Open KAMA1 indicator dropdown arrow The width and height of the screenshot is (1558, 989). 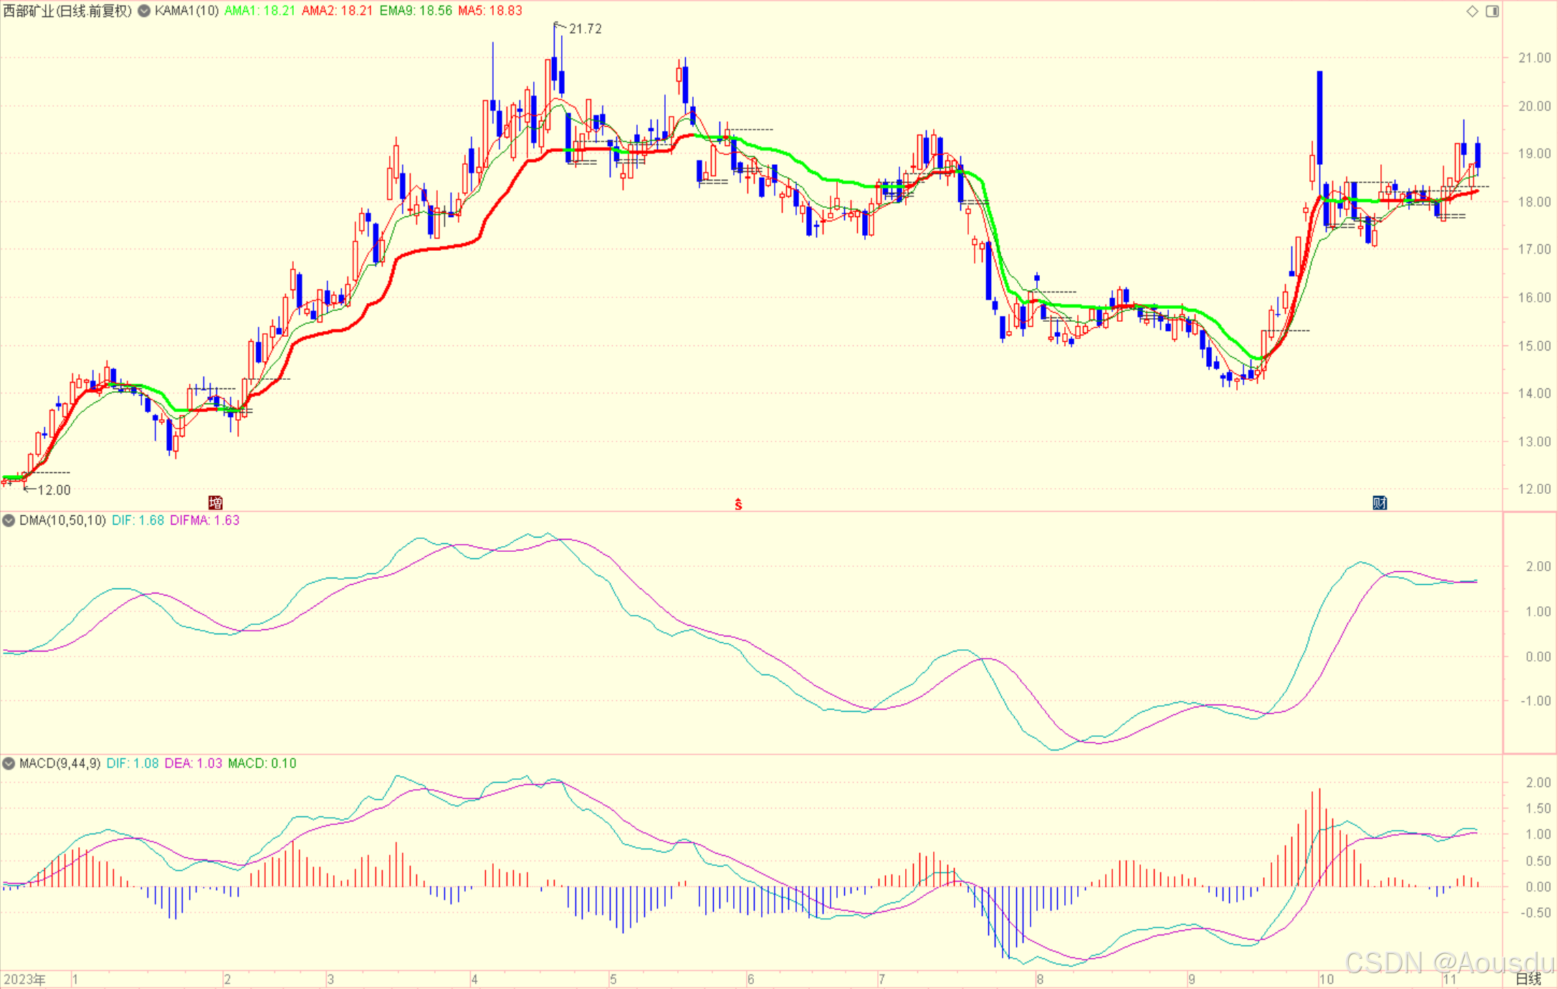(x=144, y=11)
